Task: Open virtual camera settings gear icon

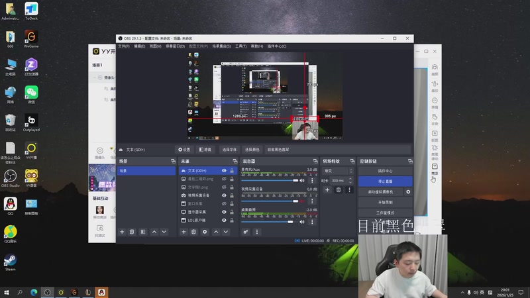Action: click(x=408, y=191)
